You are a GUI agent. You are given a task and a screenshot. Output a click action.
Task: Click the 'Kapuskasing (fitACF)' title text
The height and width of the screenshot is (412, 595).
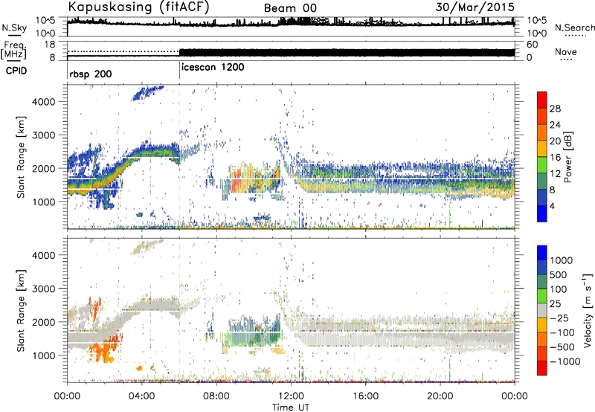pos(138,7)
